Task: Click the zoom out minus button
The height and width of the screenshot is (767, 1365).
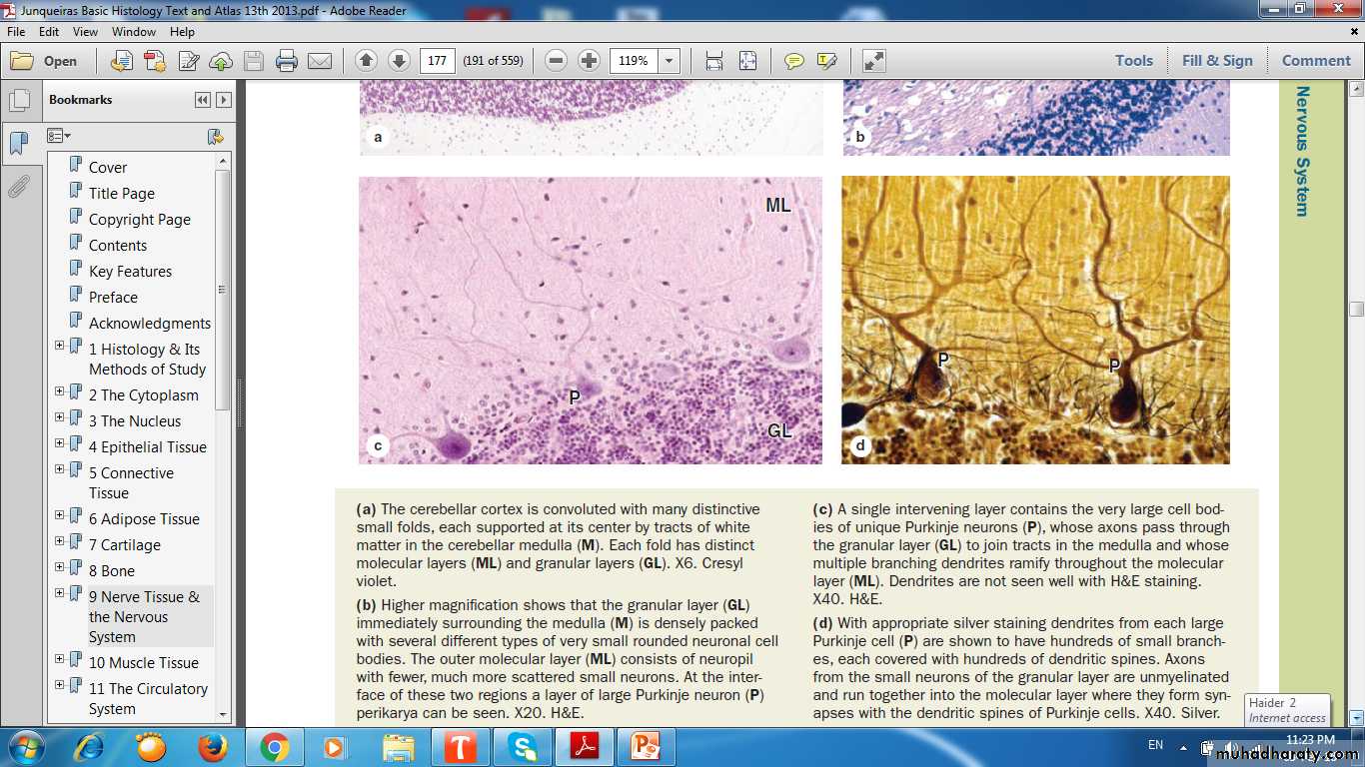Action: click(557, 61)
